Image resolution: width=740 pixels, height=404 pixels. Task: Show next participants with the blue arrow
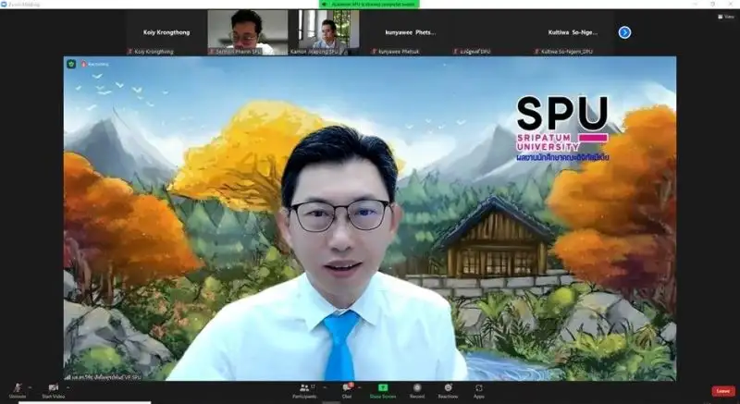[x=624, y=32]
